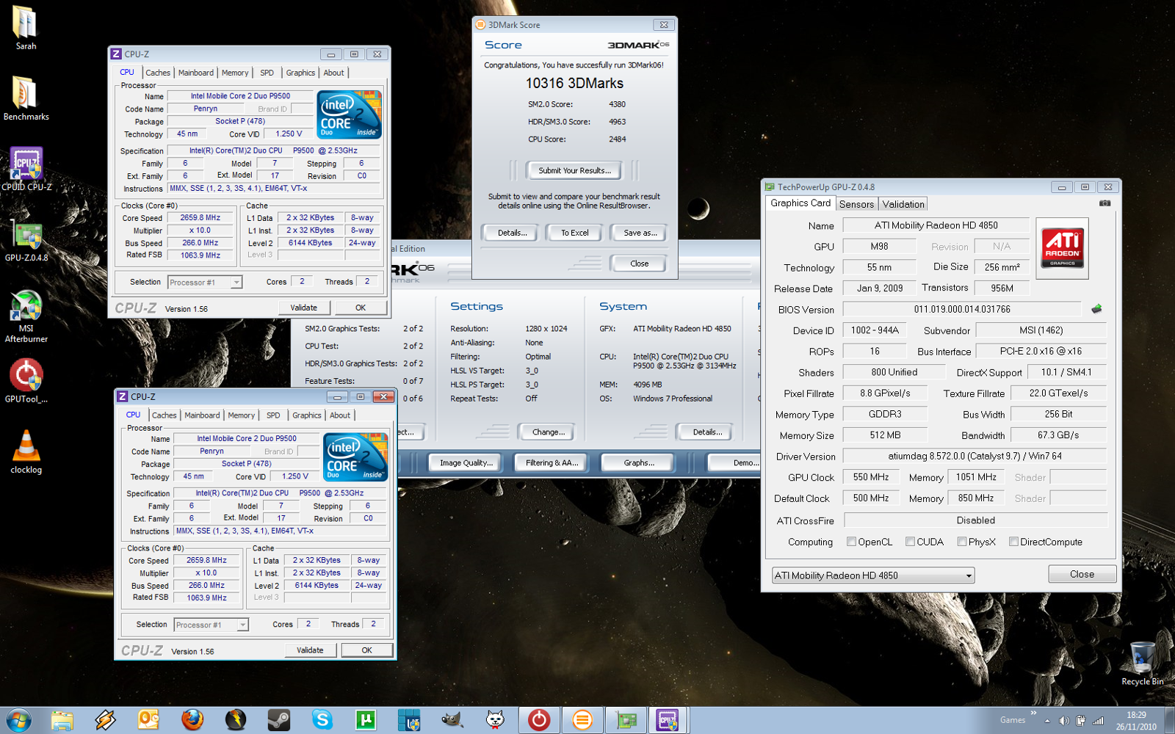Select the GPUTool desktop icon
Image resolution: width=1175 pixels, height=734 pixels.
pyautogui.click(x=26, y=381)
